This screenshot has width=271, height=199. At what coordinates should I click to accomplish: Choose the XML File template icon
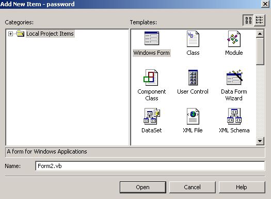click(193, 116)
